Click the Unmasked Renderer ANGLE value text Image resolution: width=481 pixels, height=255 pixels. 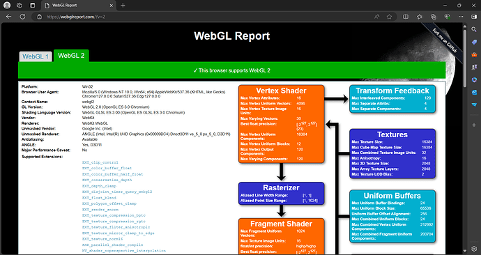click(x=156, y=134)
